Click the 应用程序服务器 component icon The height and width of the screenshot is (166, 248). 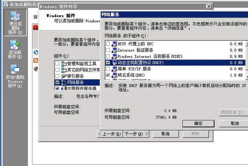[64, 88]
